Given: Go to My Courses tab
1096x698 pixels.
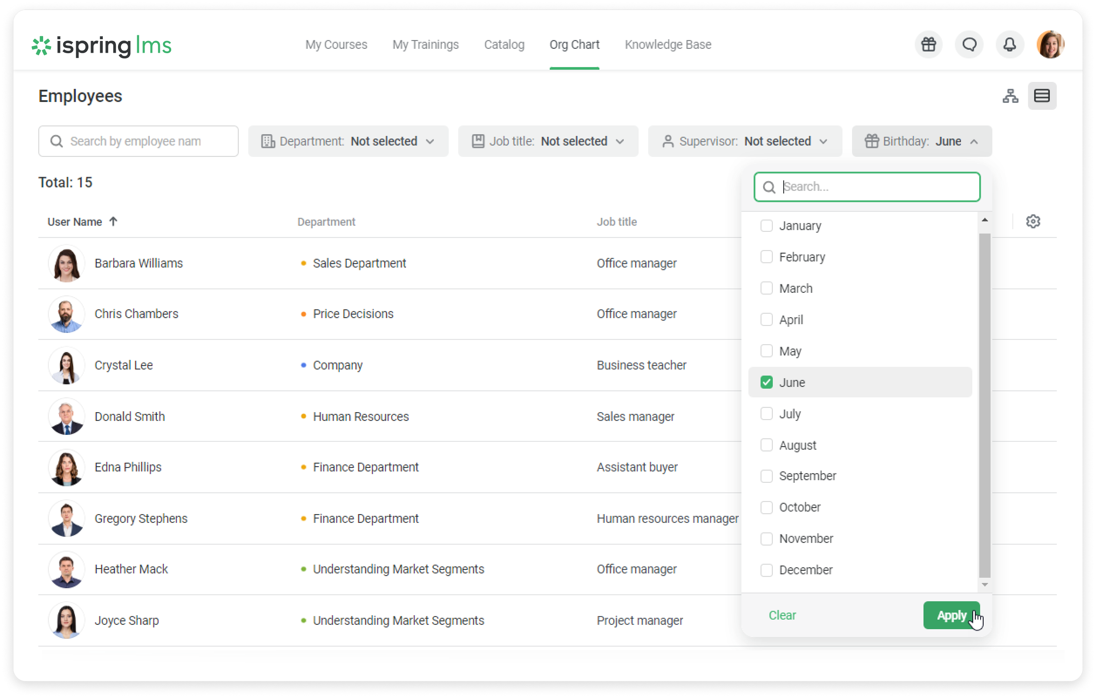Looking at the screenshot, I should (336, 44).
